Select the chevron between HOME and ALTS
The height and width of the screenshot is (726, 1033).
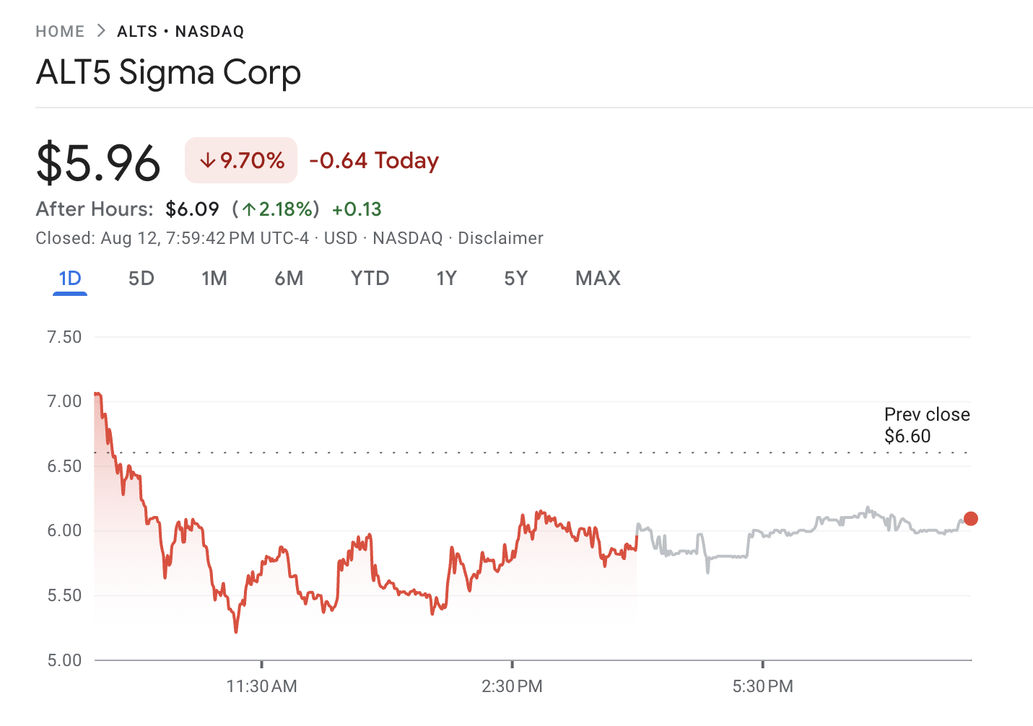tap(100, 31)
